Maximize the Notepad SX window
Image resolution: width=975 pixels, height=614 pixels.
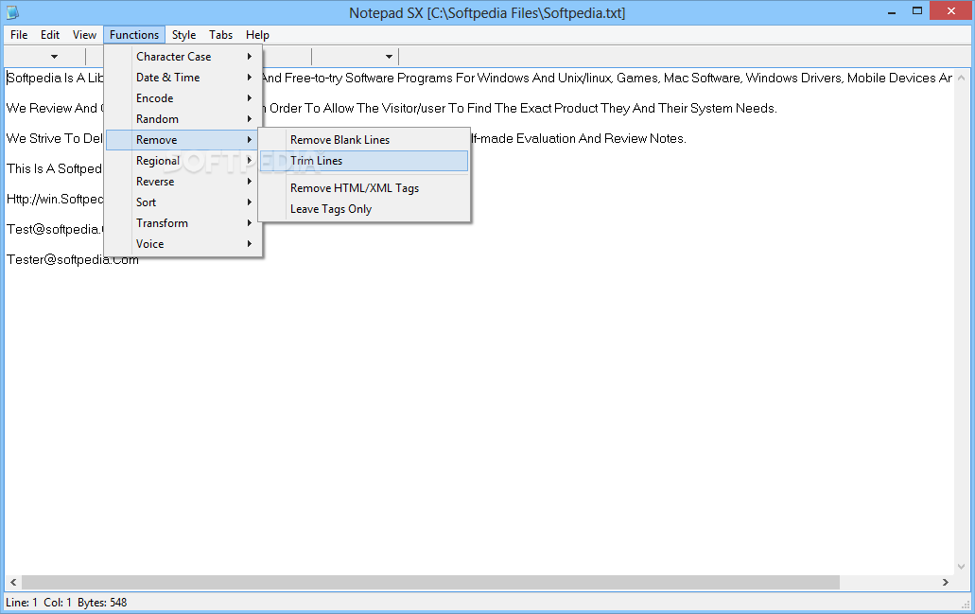[x=917, y=11]
